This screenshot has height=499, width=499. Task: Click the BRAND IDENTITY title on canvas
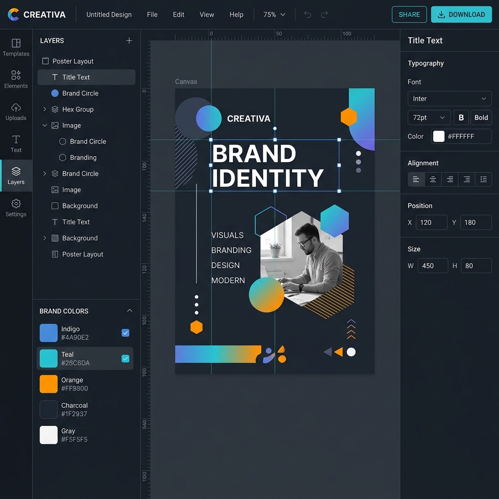coord(268,166)
